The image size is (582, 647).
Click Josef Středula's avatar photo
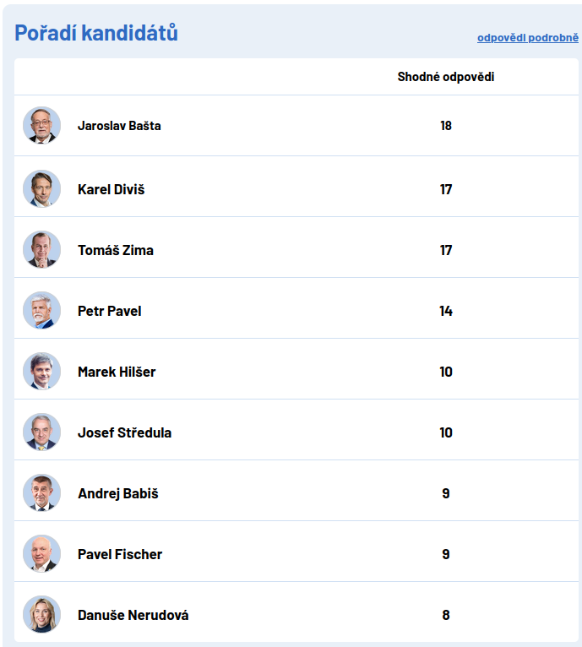pyautogui.click(x=41, y=432)
